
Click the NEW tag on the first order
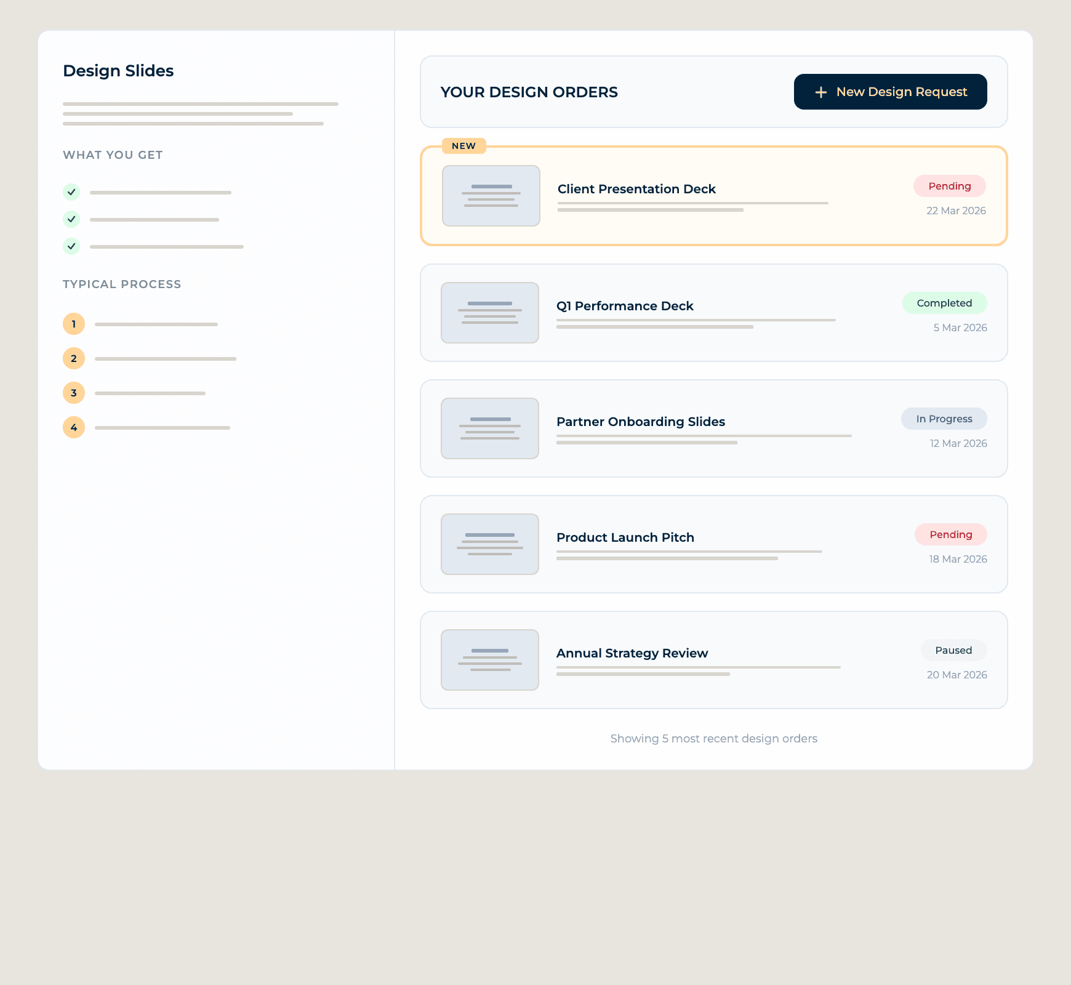coord(463,146)
